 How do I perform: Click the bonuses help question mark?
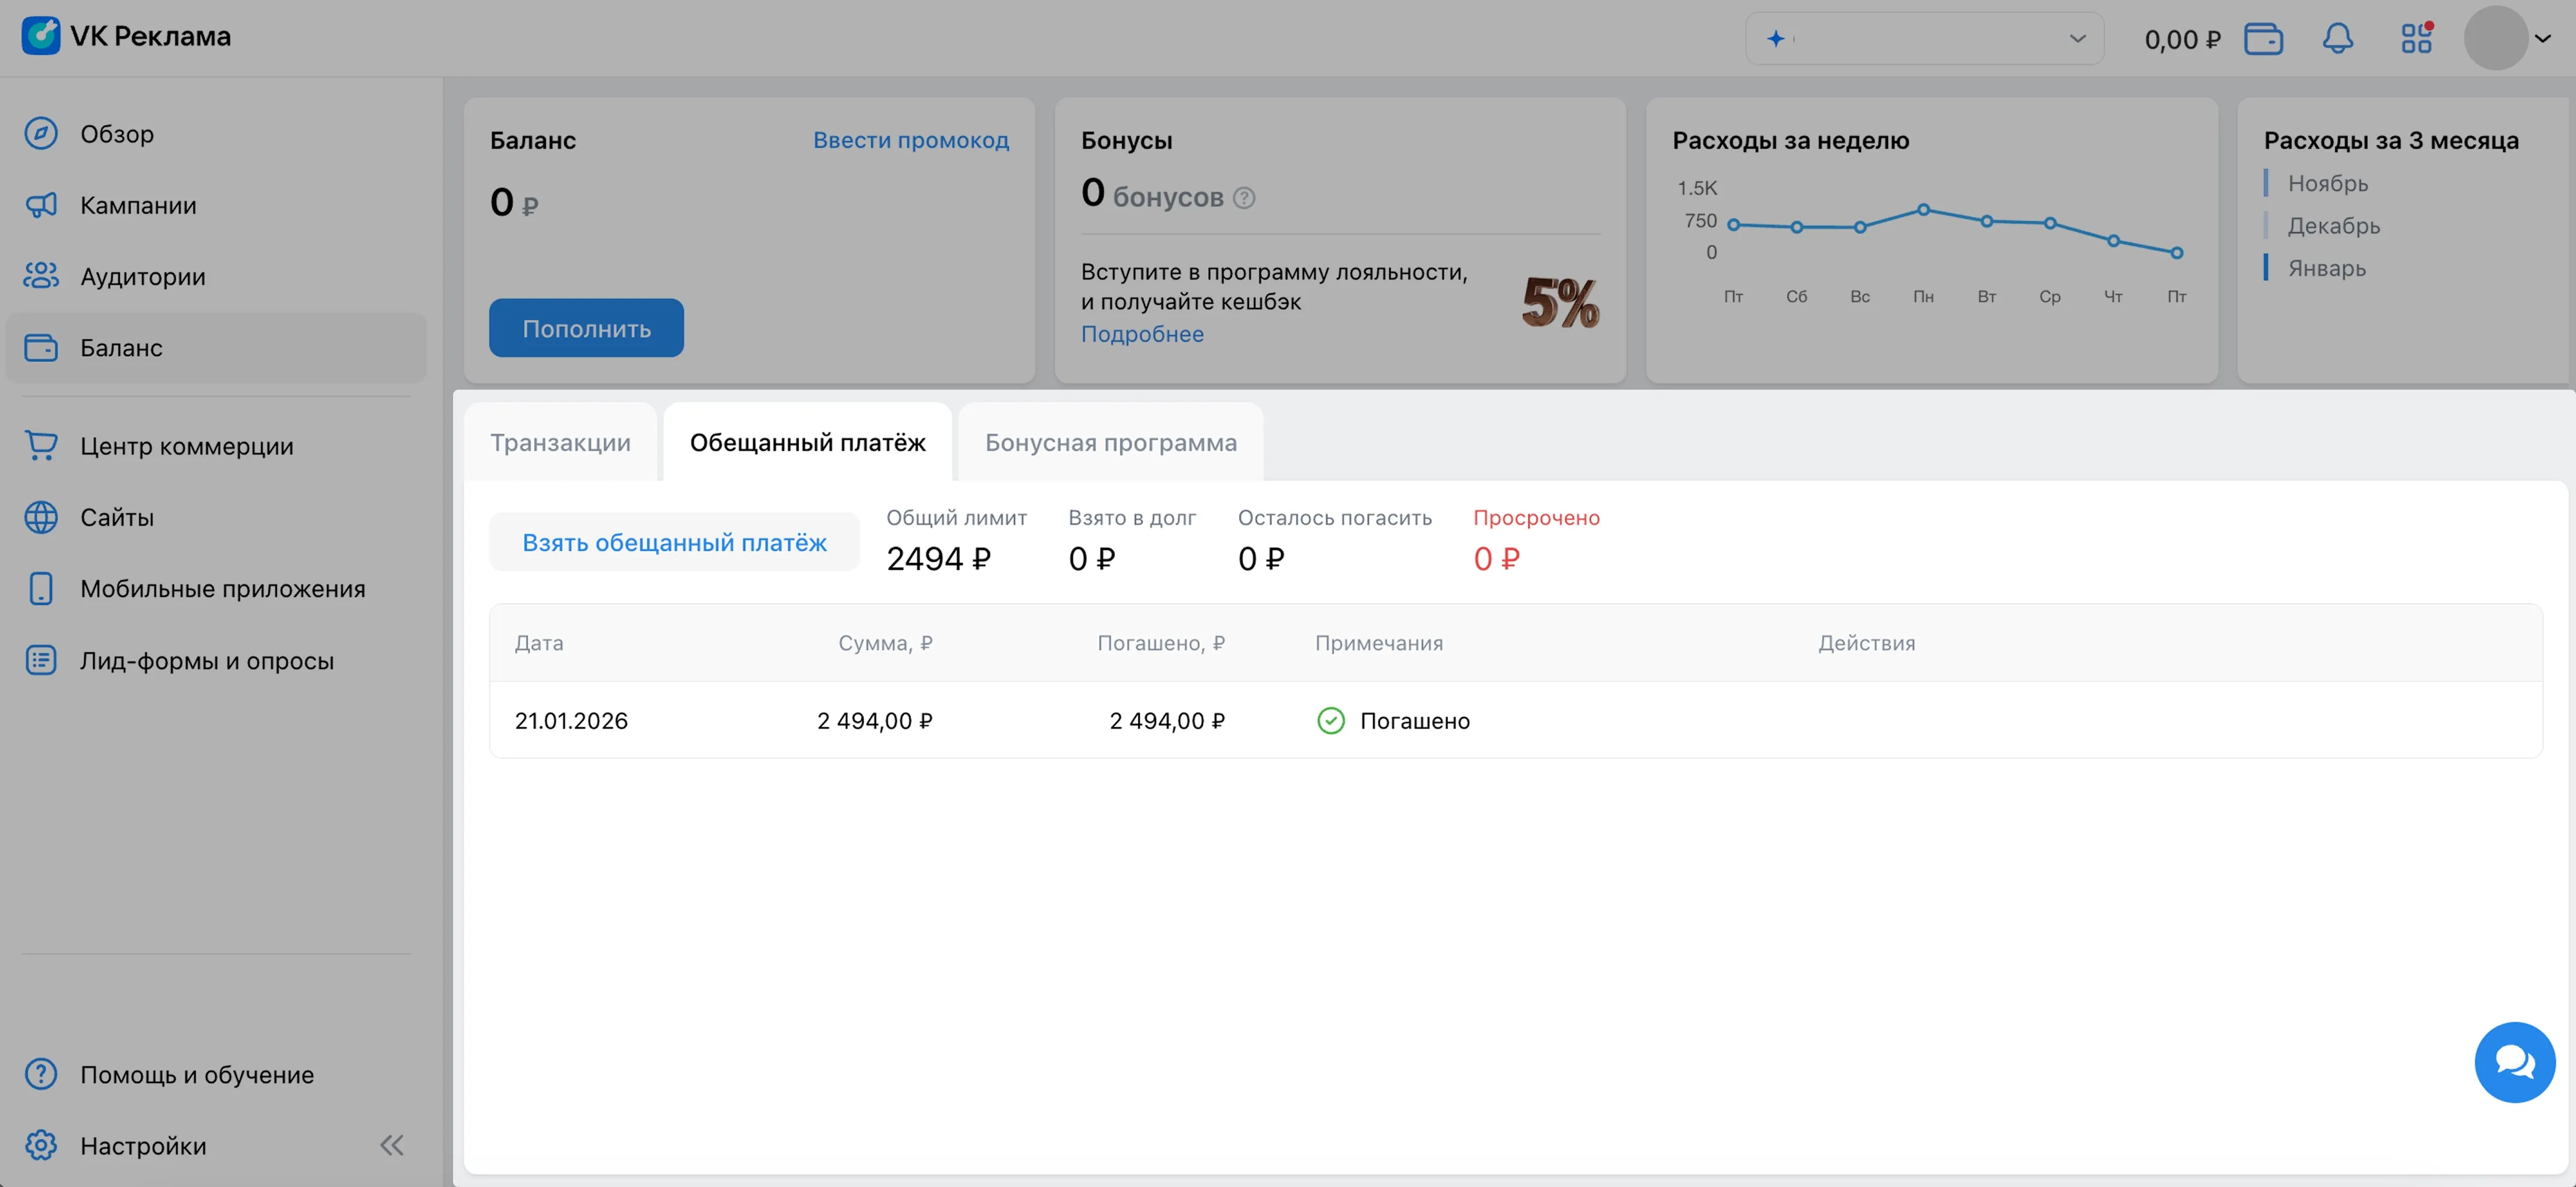pos(1244,198)
